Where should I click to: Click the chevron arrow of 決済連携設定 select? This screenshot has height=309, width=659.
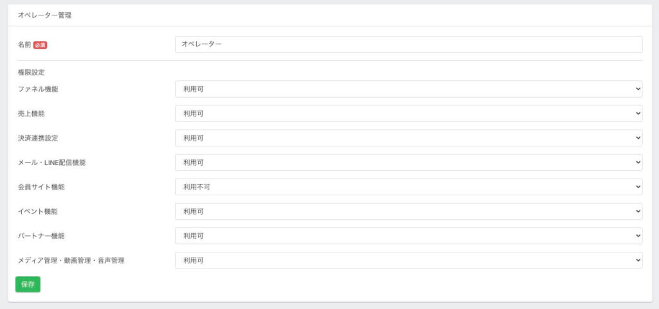(x=638, y=138)
